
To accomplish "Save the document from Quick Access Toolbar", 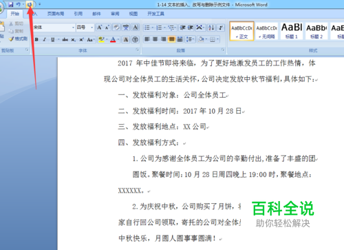I will click(x=10, y=4).
